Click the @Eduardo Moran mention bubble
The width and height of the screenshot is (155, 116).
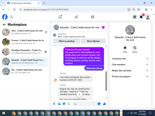coord(94,68)
